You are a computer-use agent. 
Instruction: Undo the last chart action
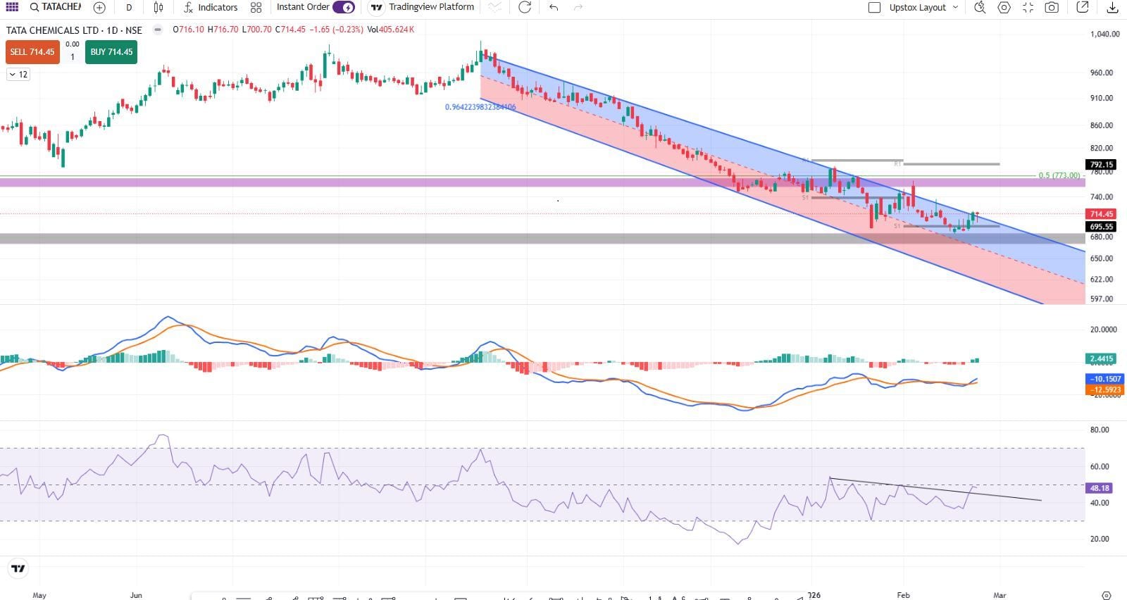[554, 7]
